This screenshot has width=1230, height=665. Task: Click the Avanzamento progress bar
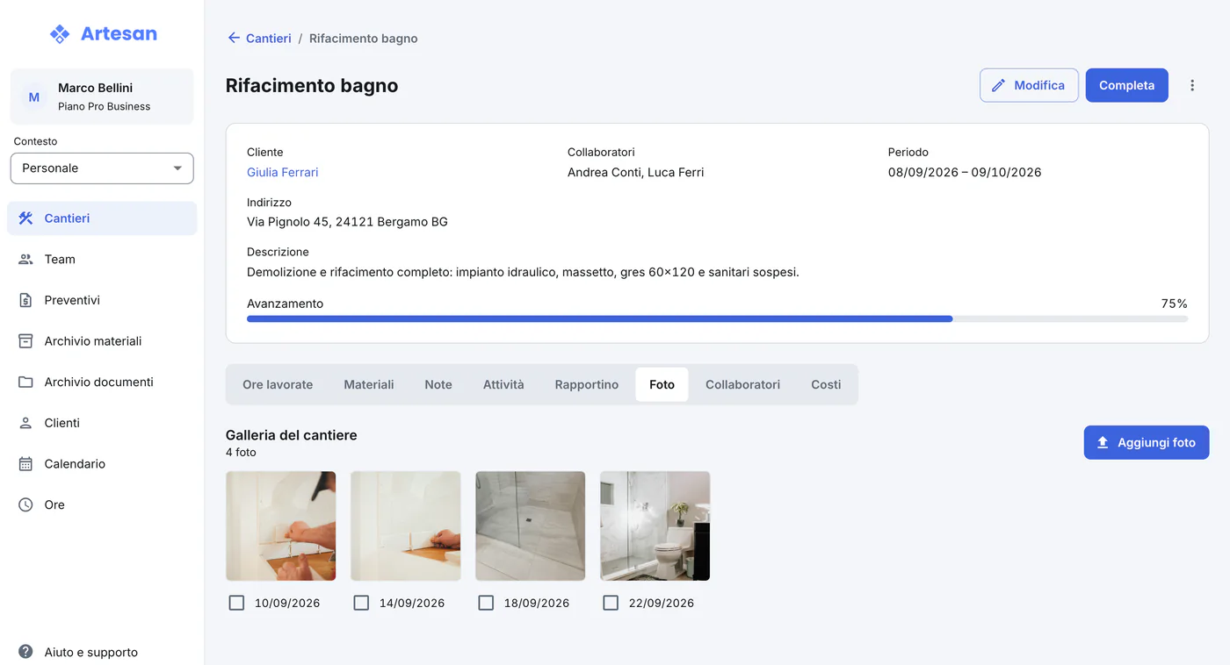click(717, 319)
